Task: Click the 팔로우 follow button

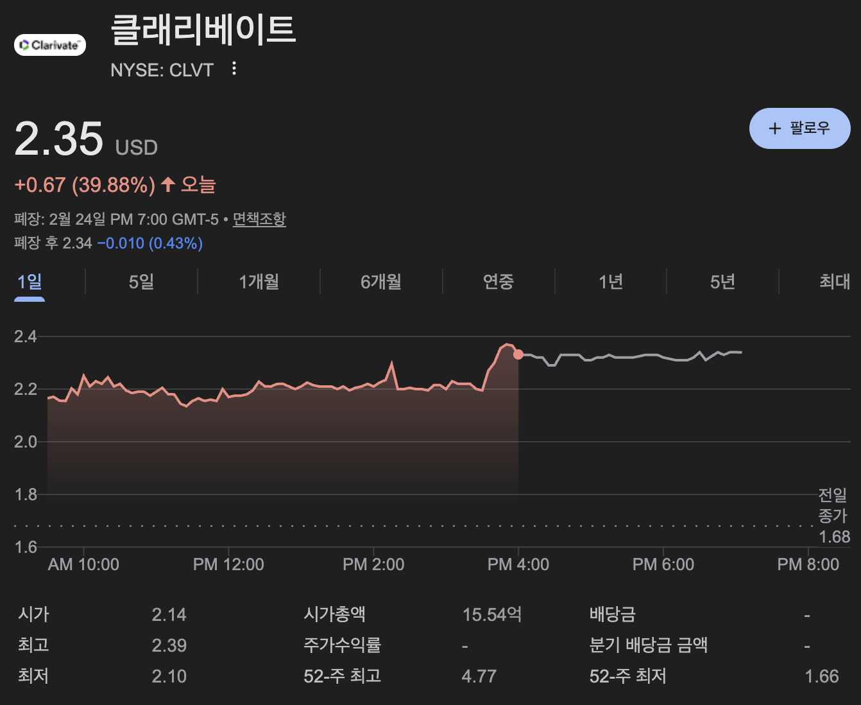Action: coord(799,128)
